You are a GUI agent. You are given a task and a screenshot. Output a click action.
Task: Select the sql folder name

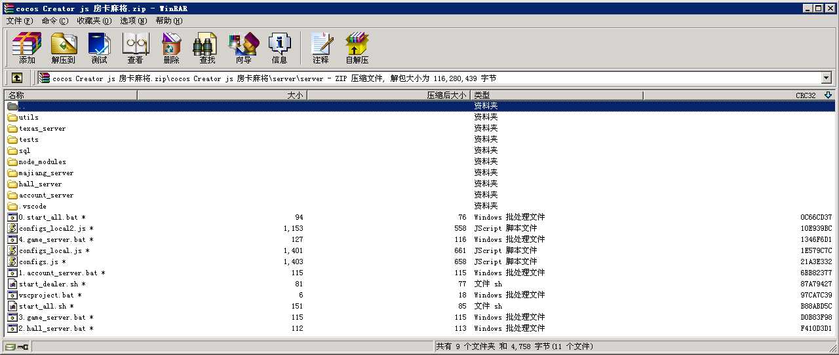point(25,151)
